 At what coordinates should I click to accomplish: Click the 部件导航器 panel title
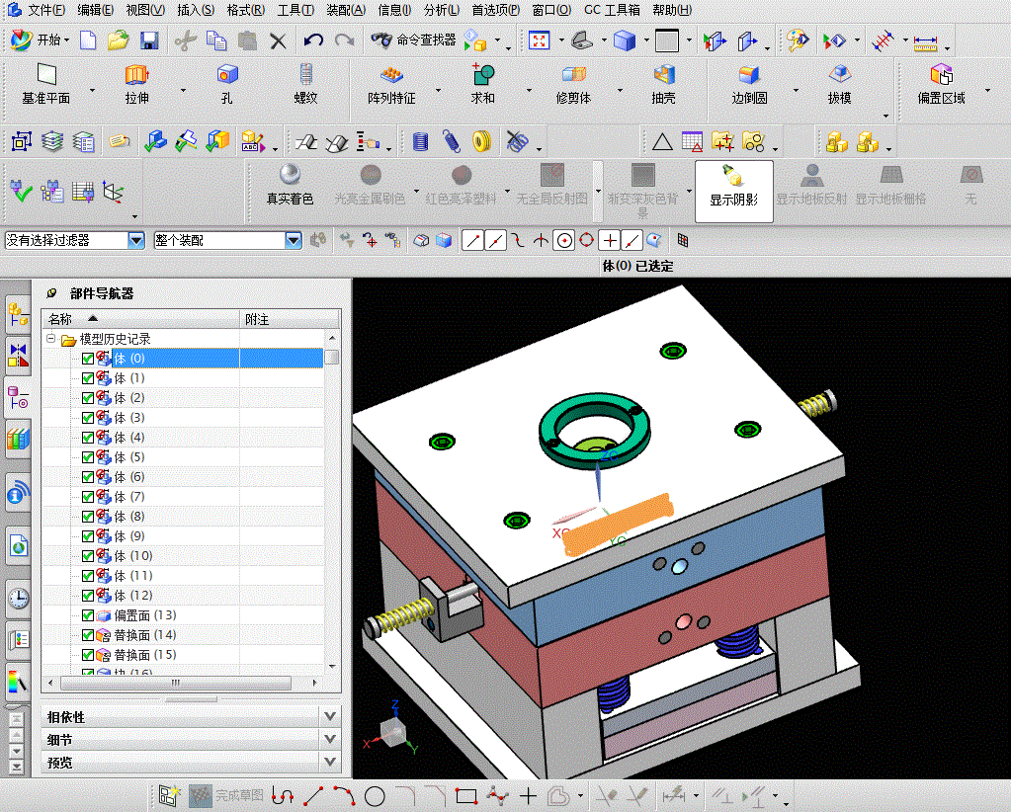point(102,293)
